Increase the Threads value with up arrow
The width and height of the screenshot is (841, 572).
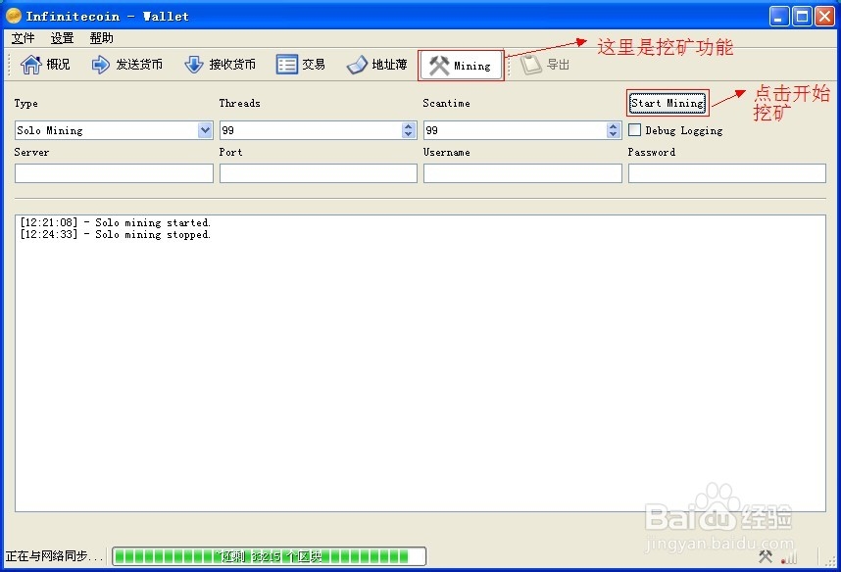pos(408,126)
